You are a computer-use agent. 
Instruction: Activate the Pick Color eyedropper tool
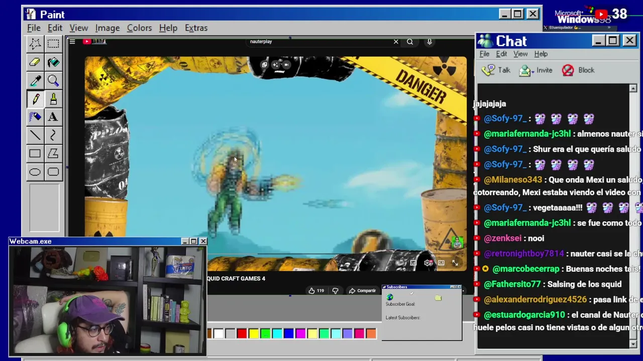(x=35, y=80)
